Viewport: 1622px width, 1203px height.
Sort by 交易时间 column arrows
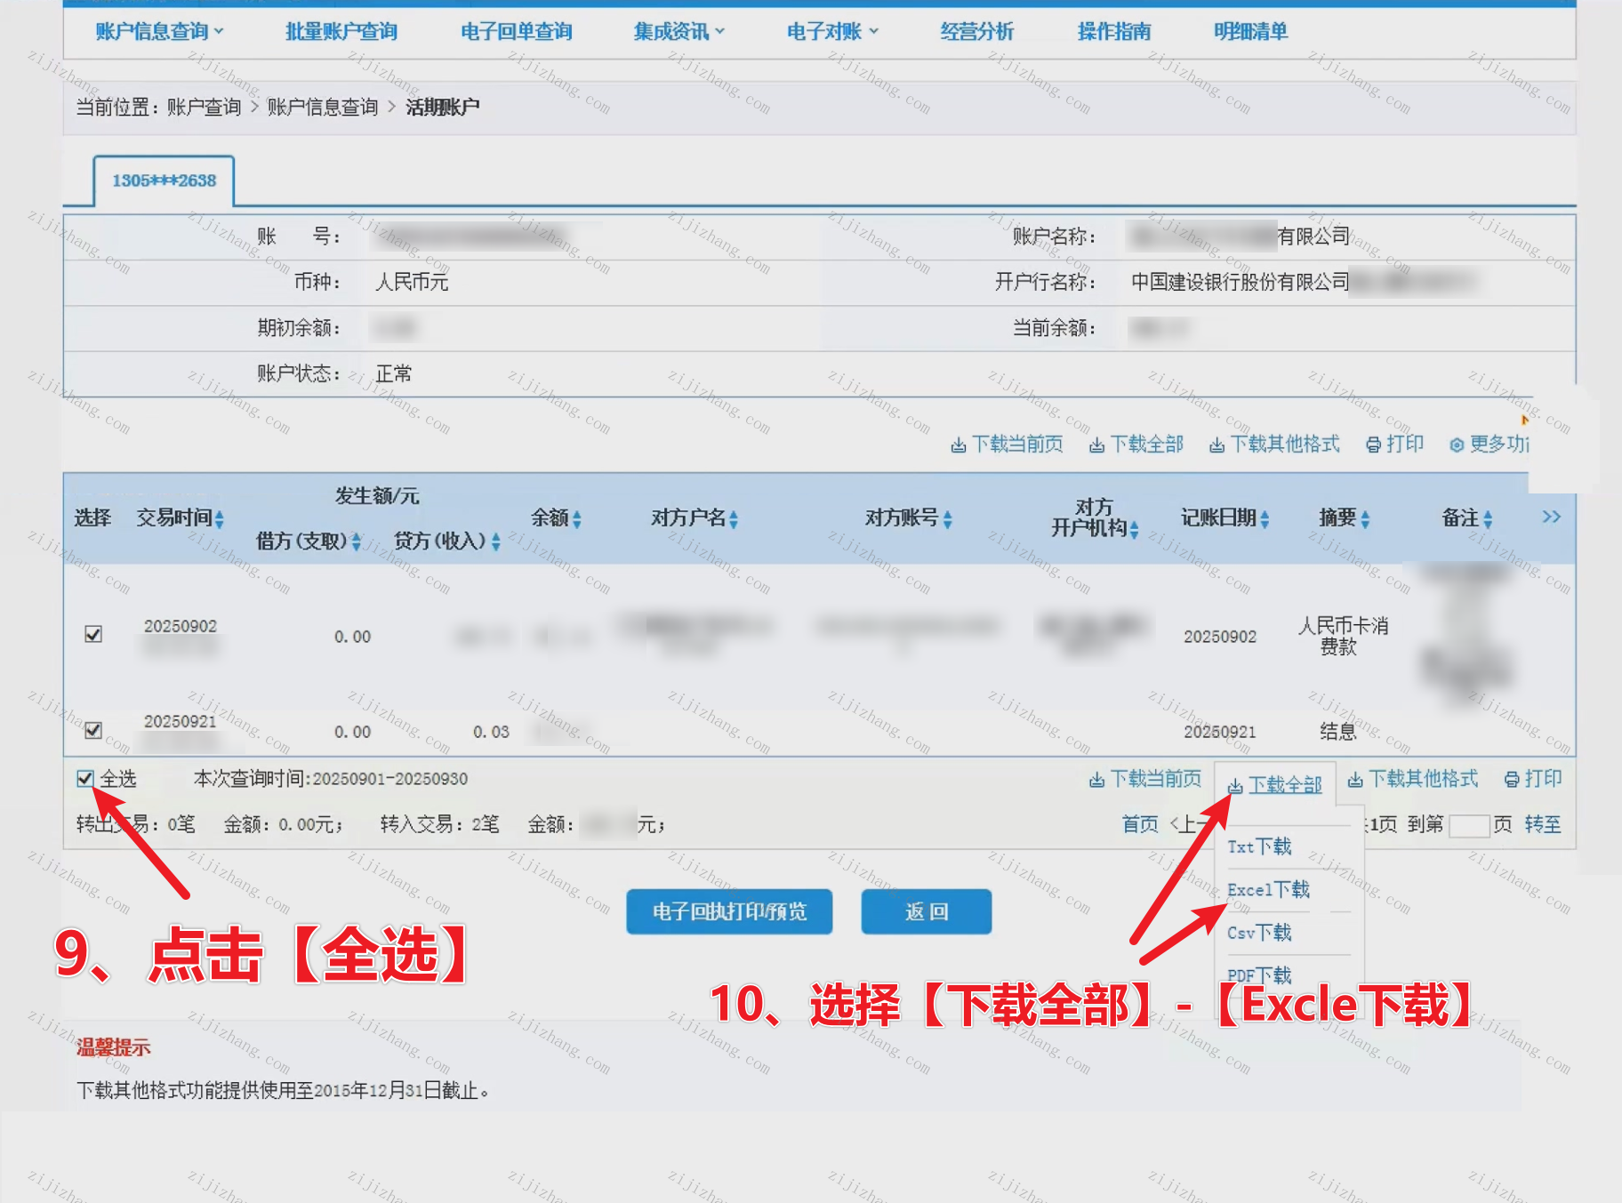coord(219,519)
